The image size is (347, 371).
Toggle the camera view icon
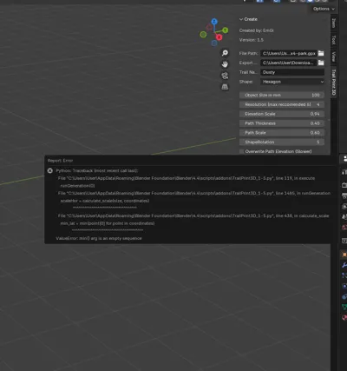point(225,76)
